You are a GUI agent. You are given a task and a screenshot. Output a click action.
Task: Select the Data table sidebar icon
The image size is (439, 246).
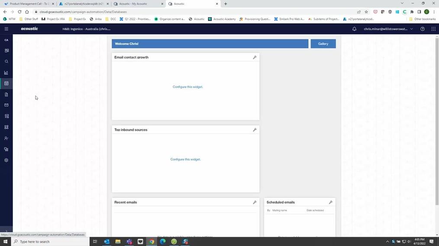(x=6, y=83)
